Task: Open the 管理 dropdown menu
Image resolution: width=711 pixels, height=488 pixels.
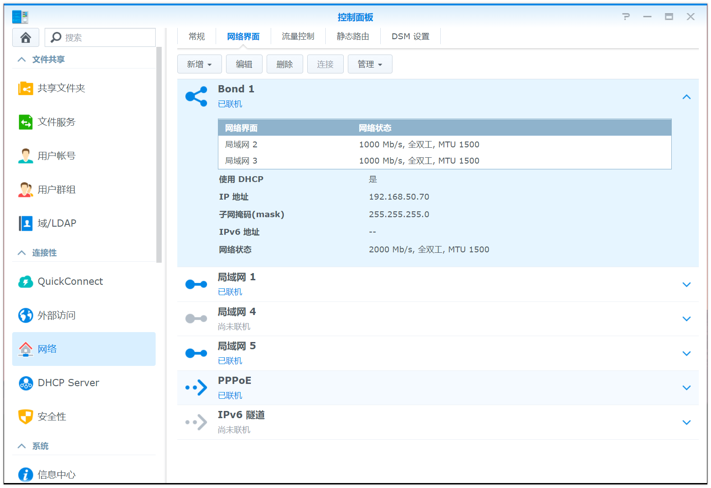Action: coord(369,64)
